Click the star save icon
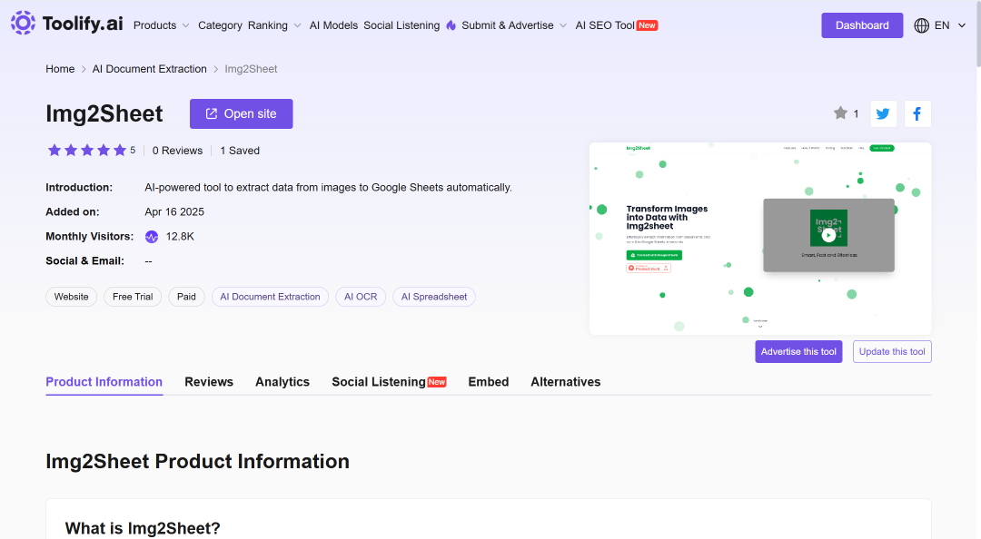The height and width of the screenshot is (539, 981). point(840,113)
